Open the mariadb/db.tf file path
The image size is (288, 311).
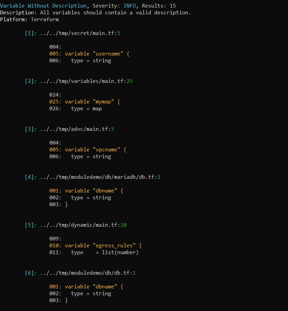pos(98,177)
